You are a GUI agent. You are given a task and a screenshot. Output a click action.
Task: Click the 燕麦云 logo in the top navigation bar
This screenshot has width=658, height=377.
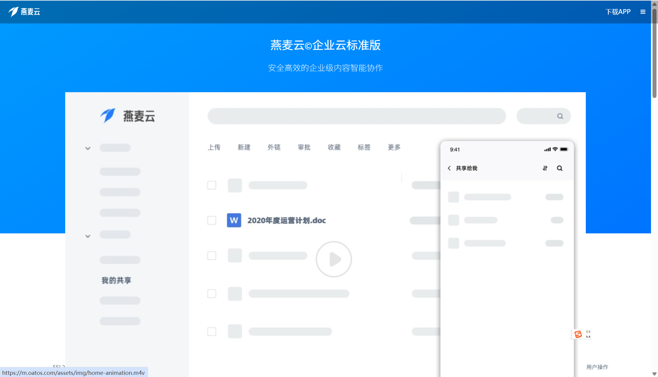click(x=25, y=12)
